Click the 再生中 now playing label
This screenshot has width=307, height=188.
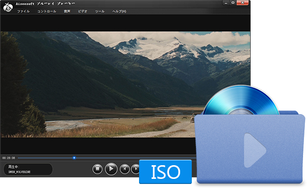[x=14, y=167]
